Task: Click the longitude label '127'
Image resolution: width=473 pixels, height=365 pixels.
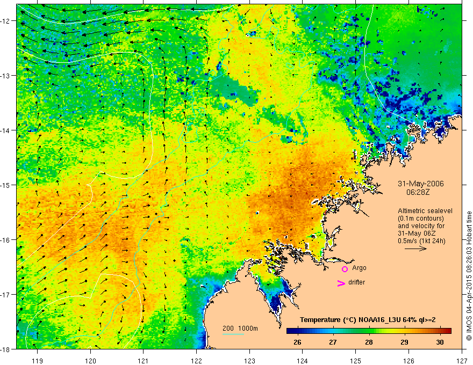Action: pos(462,361)
